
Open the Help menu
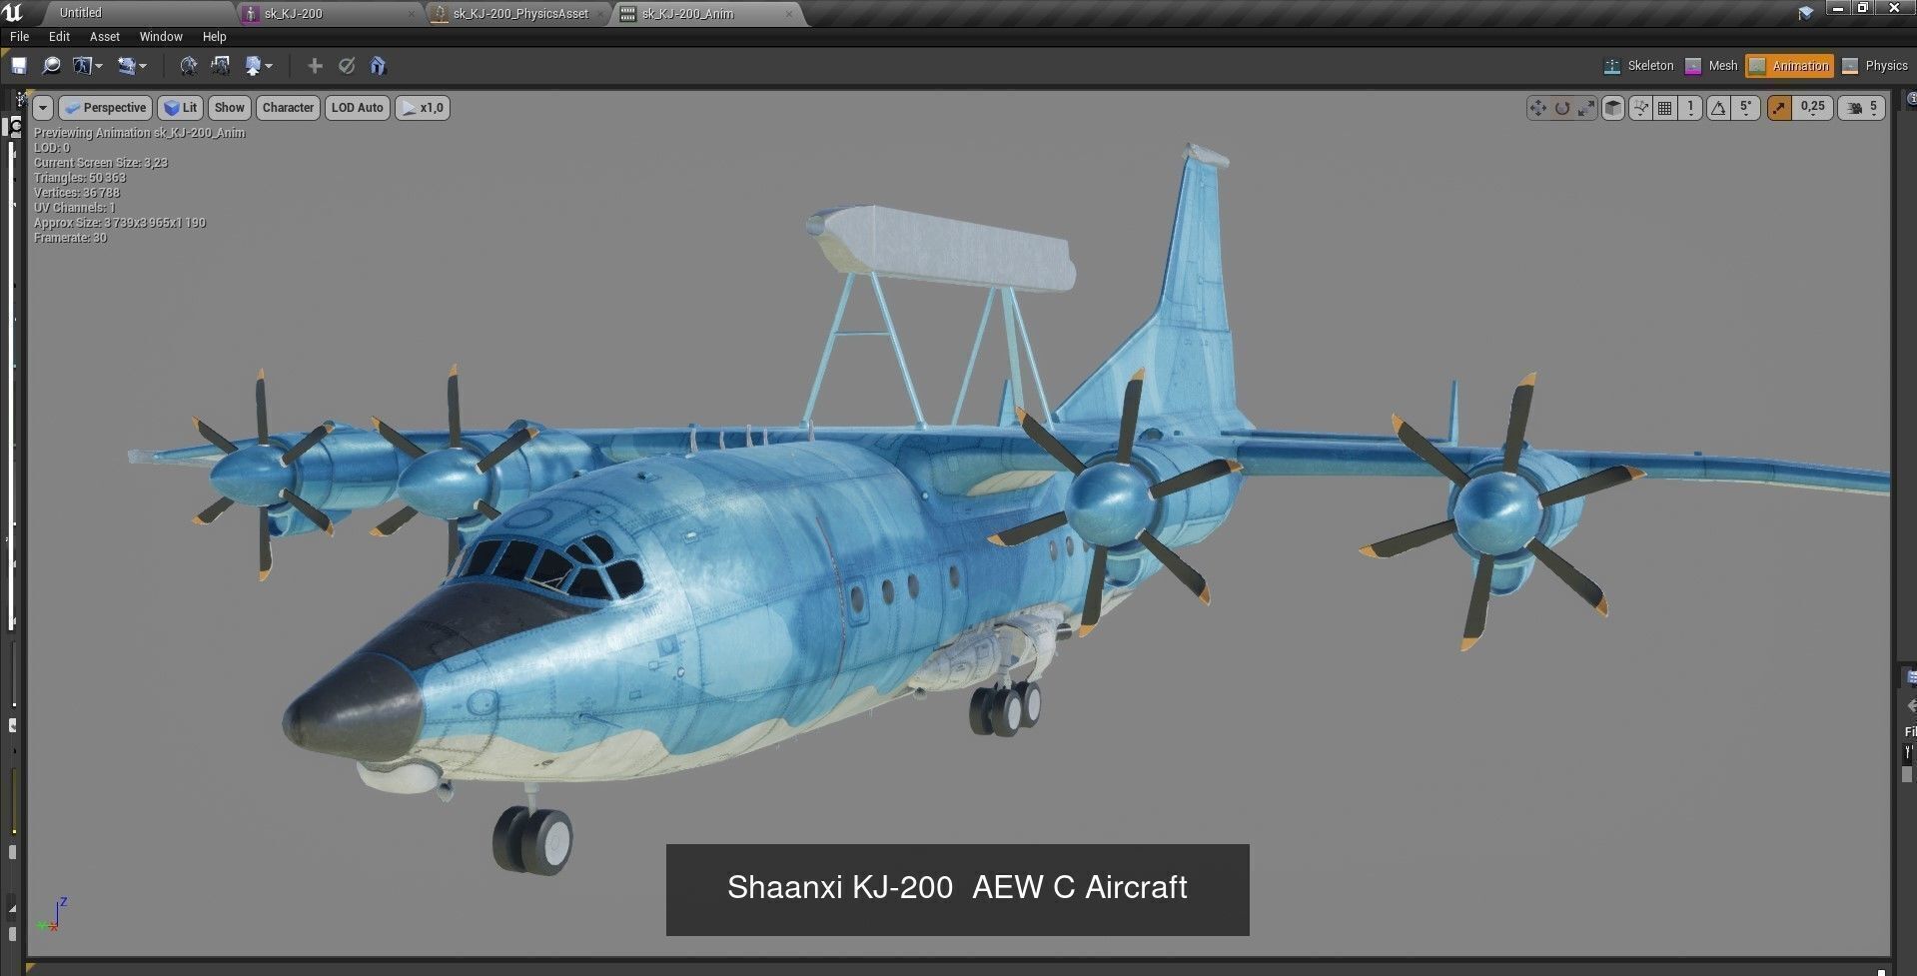pyautogui.click(x=215, y=37)
